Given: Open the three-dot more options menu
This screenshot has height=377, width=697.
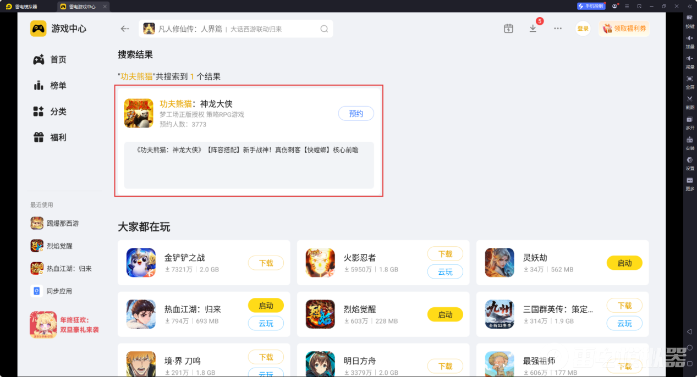Looking at the screenshot, I should click(x=558, y=29).
